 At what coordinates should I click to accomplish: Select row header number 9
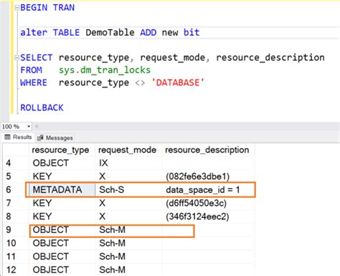point(16,230)
